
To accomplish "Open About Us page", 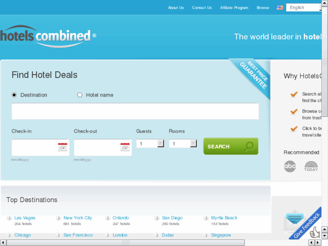I will coord(176,8).
